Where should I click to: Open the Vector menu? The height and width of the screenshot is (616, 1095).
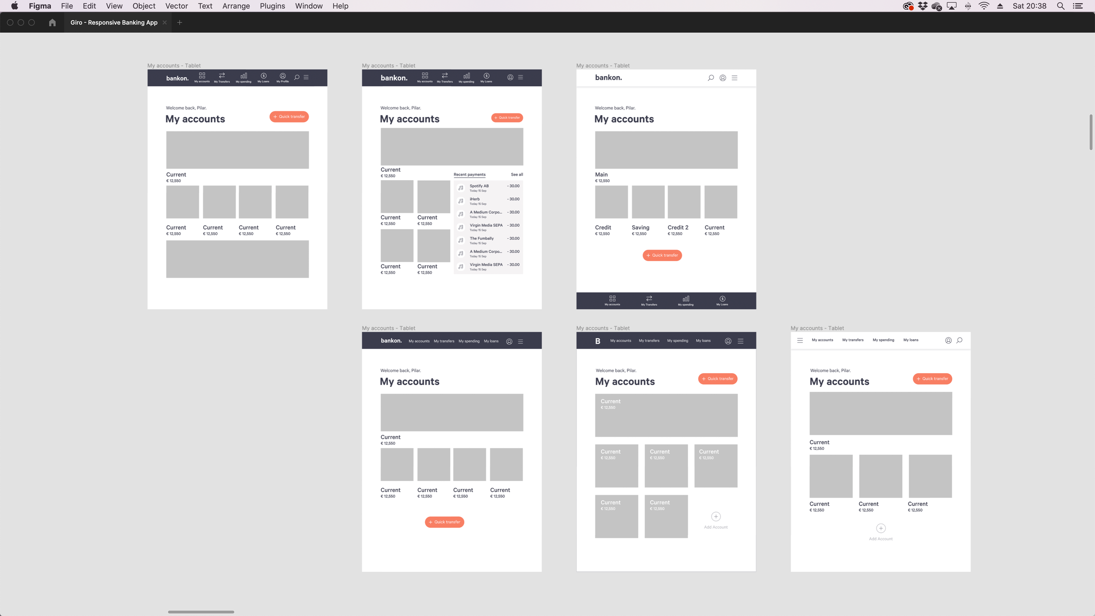point(177,6)
